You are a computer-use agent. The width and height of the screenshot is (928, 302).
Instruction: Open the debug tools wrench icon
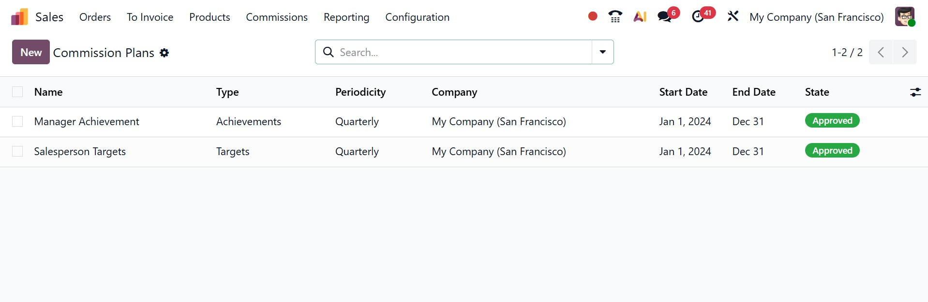point(733,16)
